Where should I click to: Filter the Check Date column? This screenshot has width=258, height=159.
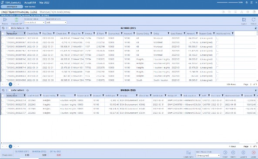point(40,34)
